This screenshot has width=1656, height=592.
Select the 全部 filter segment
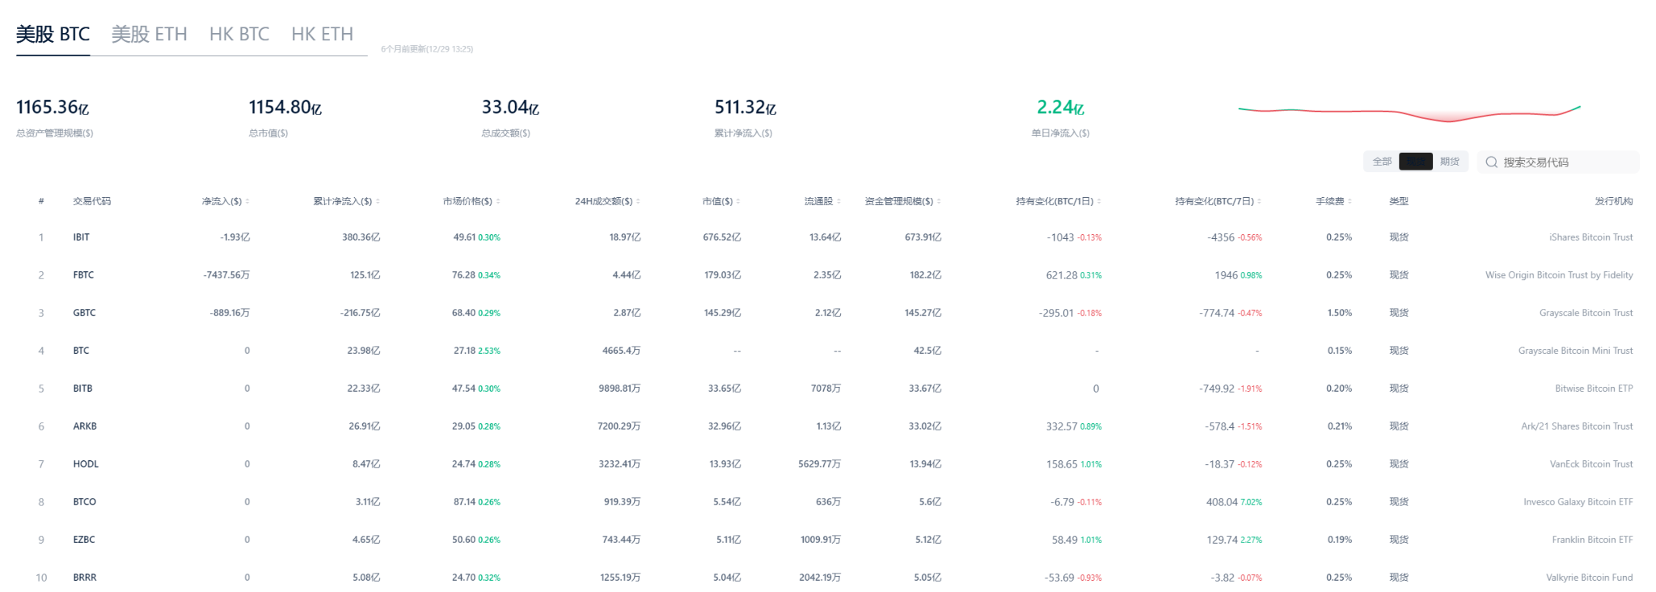point(1382,162)
